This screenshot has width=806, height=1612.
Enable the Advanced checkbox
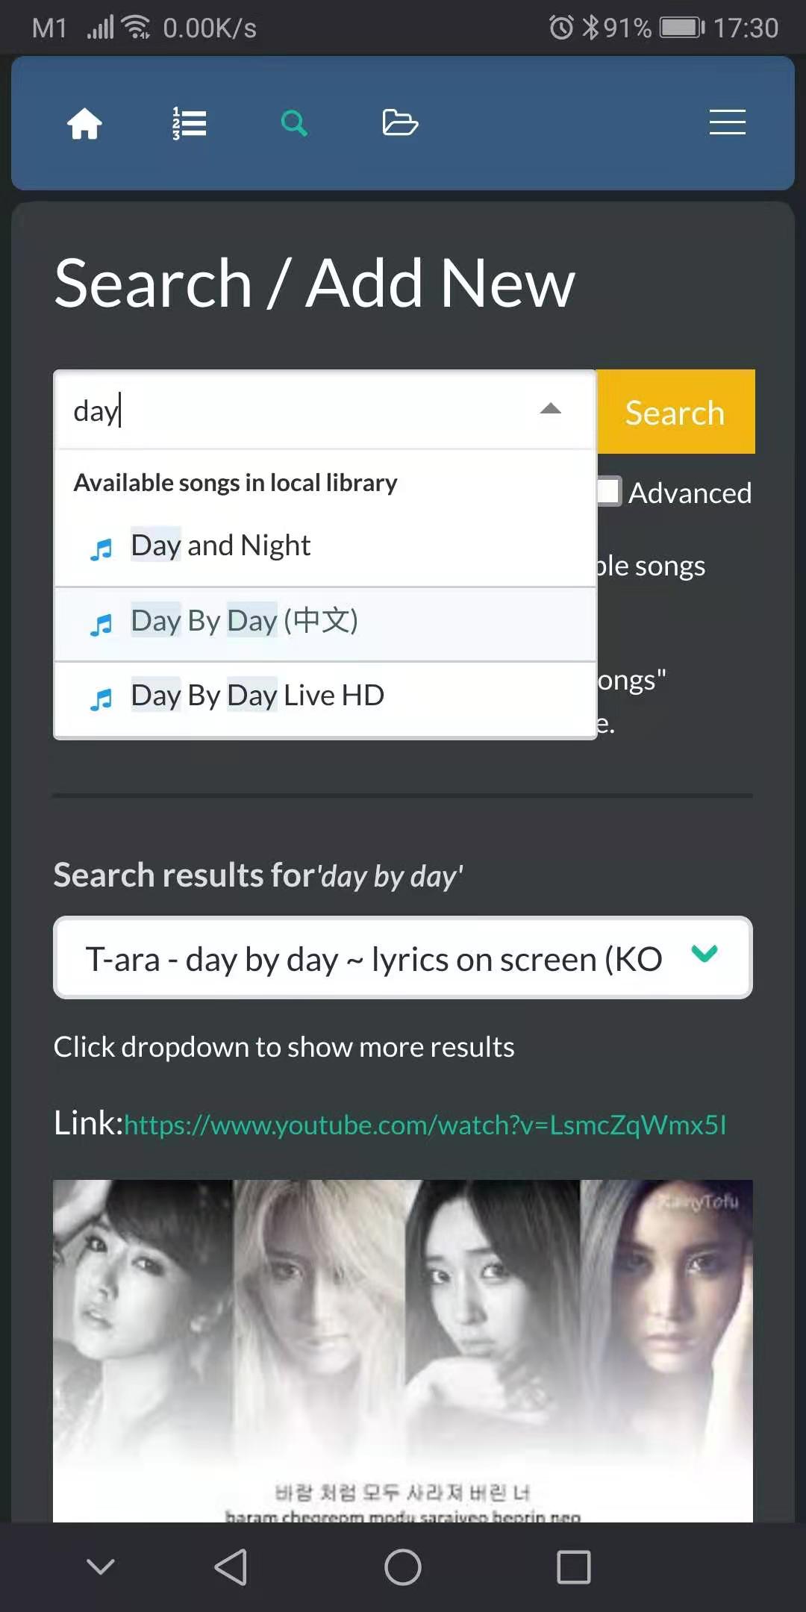point(609,492)
